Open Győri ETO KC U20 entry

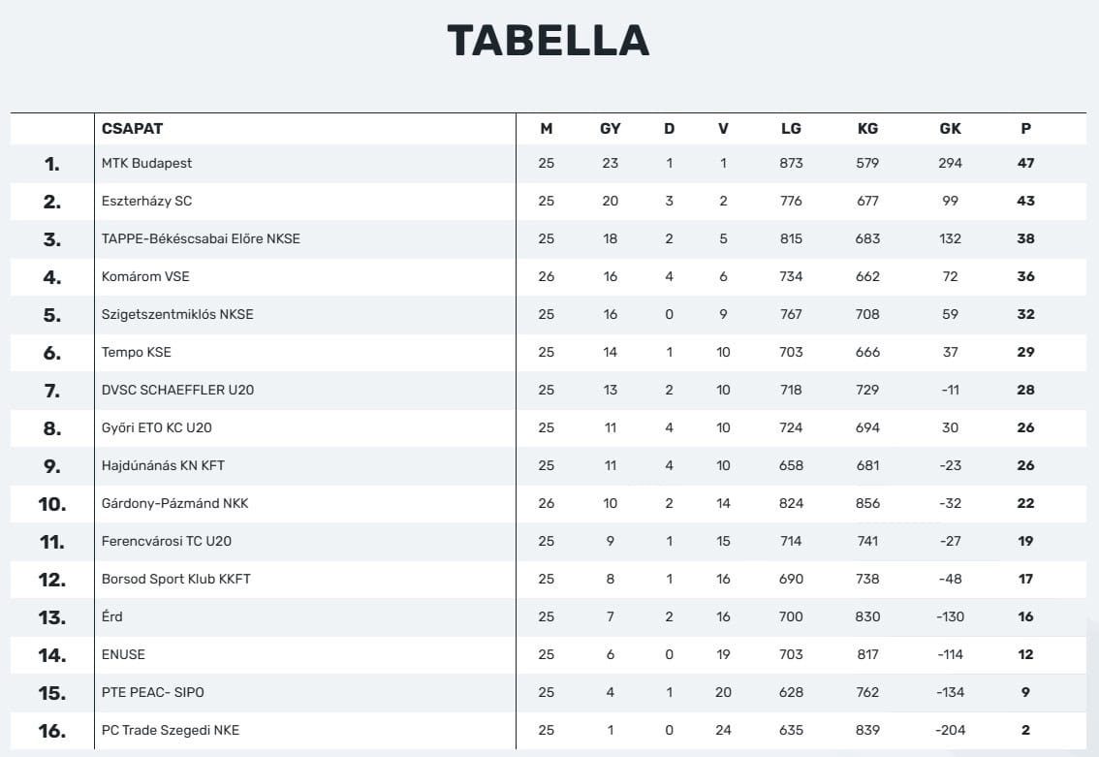156,427
